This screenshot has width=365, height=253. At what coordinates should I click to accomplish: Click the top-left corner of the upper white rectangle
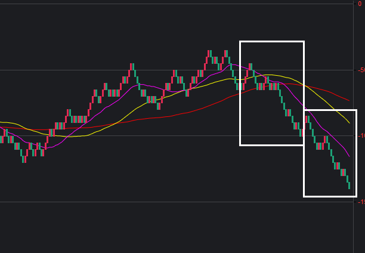(240, 42)
